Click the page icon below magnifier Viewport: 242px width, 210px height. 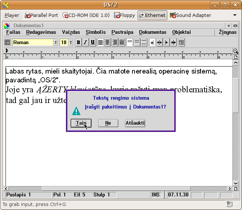tap(235, 57)
